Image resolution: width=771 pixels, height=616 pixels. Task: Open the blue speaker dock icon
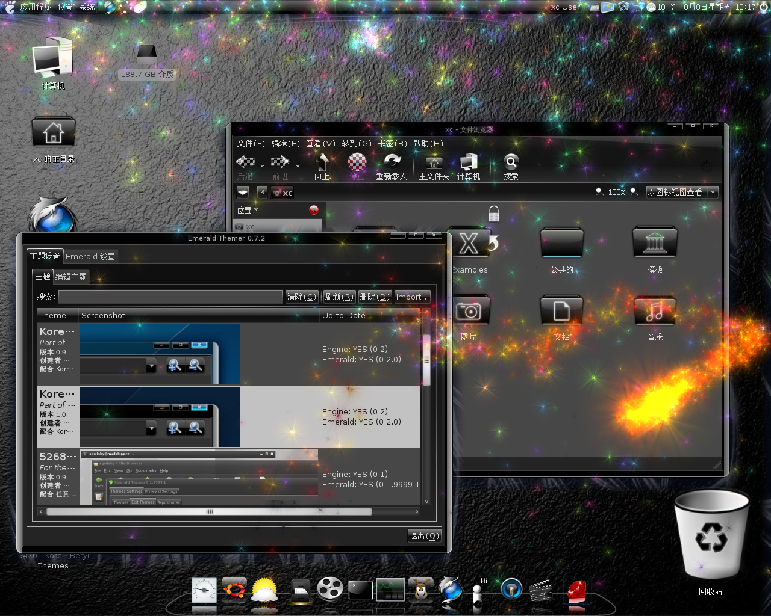tap(511, 589)
